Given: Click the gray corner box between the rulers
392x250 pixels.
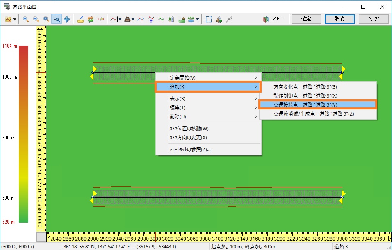Looking at the screenshot, I should pyautogui.click(x=41, y=237).
